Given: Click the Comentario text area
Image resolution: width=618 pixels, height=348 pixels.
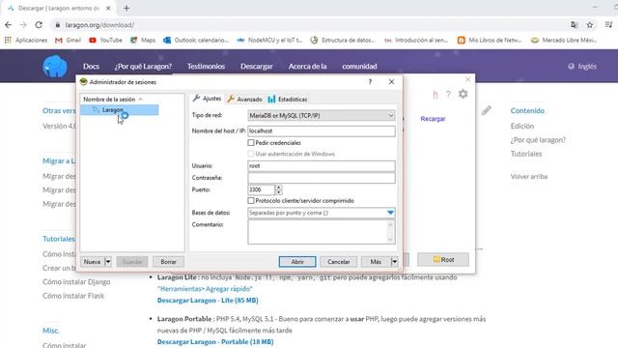Looking at the screenshot, I should 322,232.
